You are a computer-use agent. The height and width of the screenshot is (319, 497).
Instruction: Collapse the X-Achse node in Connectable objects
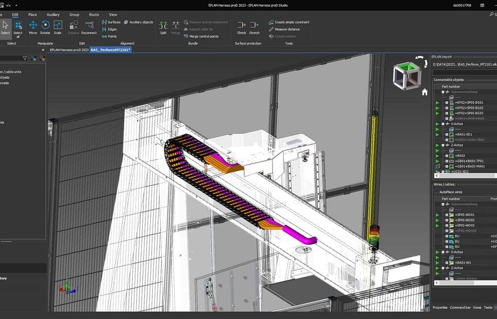click(443, 124)
